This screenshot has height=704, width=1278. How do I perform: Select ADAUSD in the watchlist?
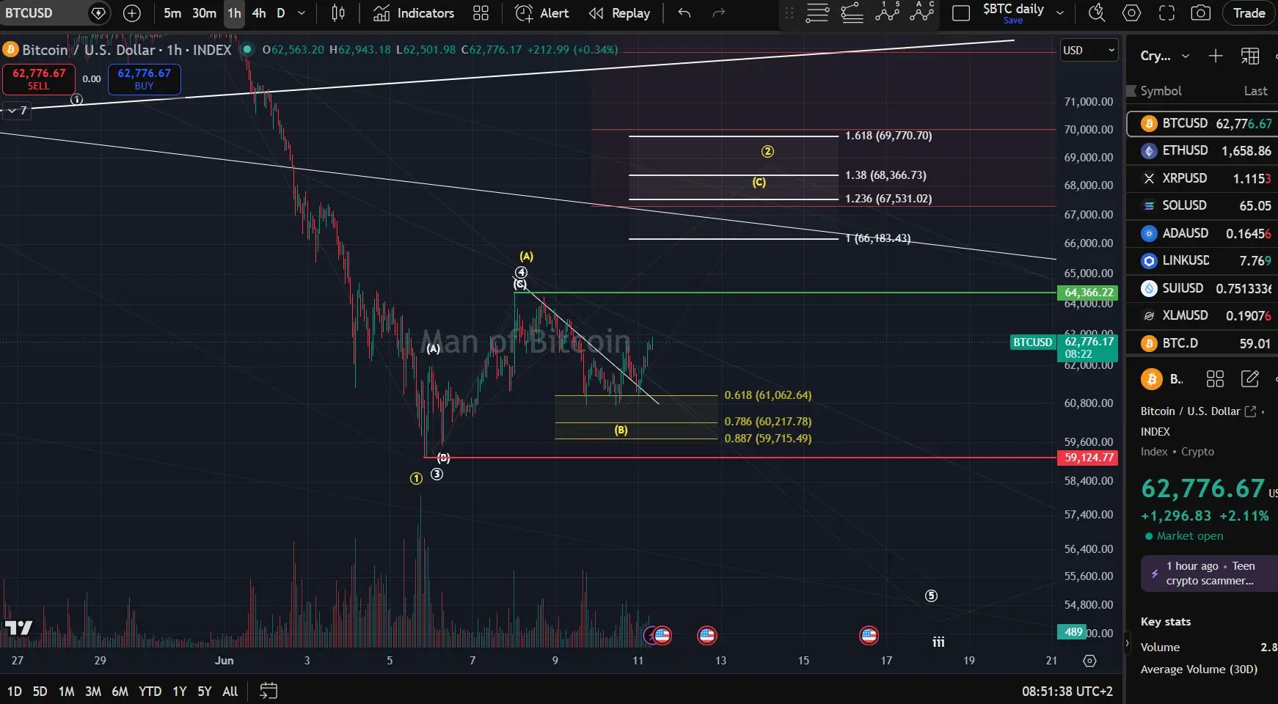coord(1202,233)
